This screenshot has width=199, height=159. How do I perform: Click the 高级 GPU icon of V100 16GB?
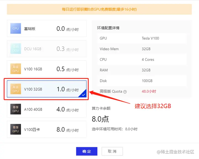click(15, 69)
